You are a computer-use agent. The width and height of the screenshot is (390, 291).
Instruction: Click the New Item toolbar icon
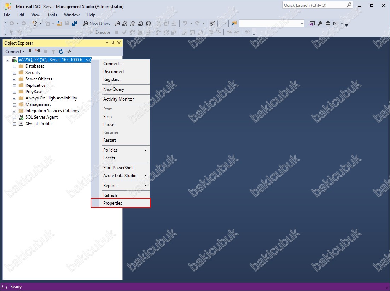click(35, 23)
